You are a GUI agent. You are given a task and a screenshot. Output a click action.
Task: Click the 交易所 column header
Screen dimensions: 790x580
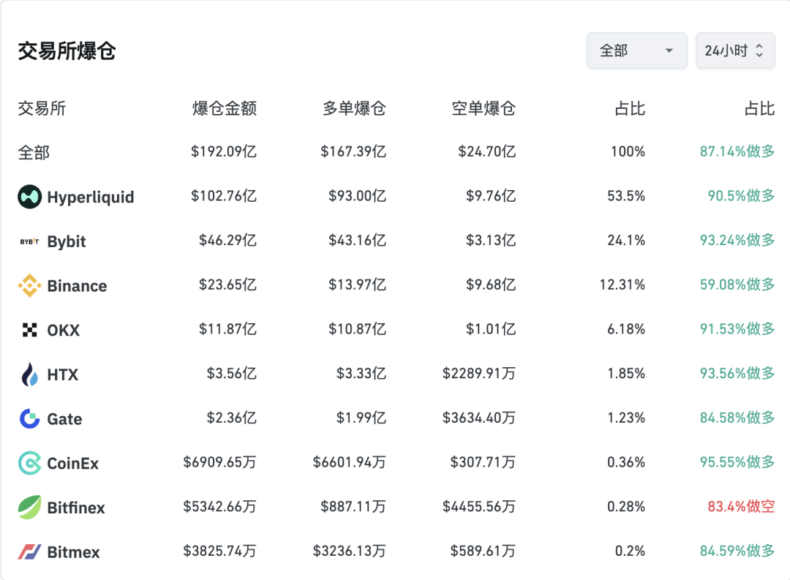[42, 109]
